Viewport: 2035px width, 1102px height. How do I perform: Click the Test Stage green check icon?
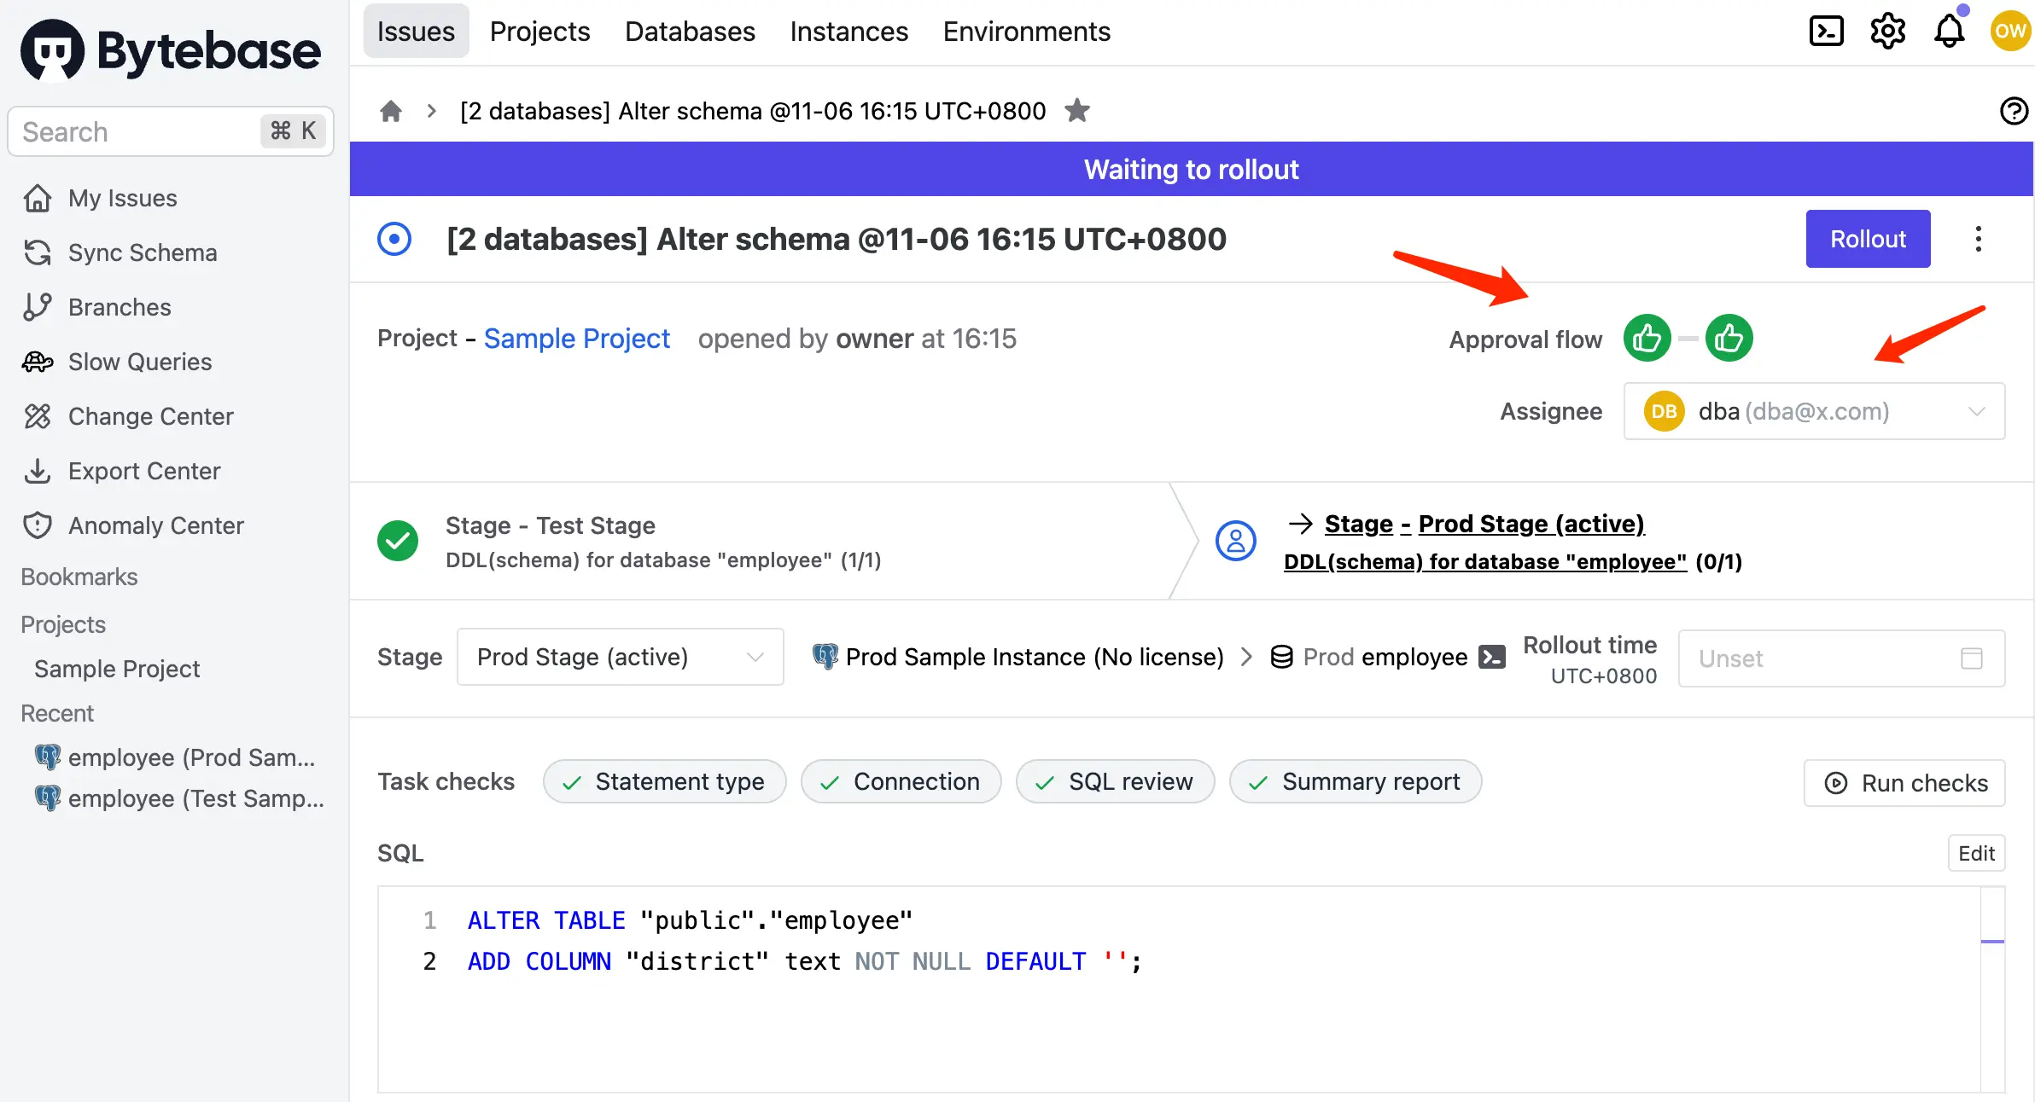point(398,541)
